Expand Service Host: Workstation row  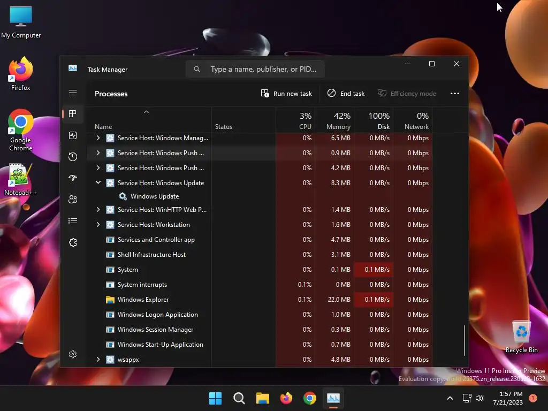[98, 225]
